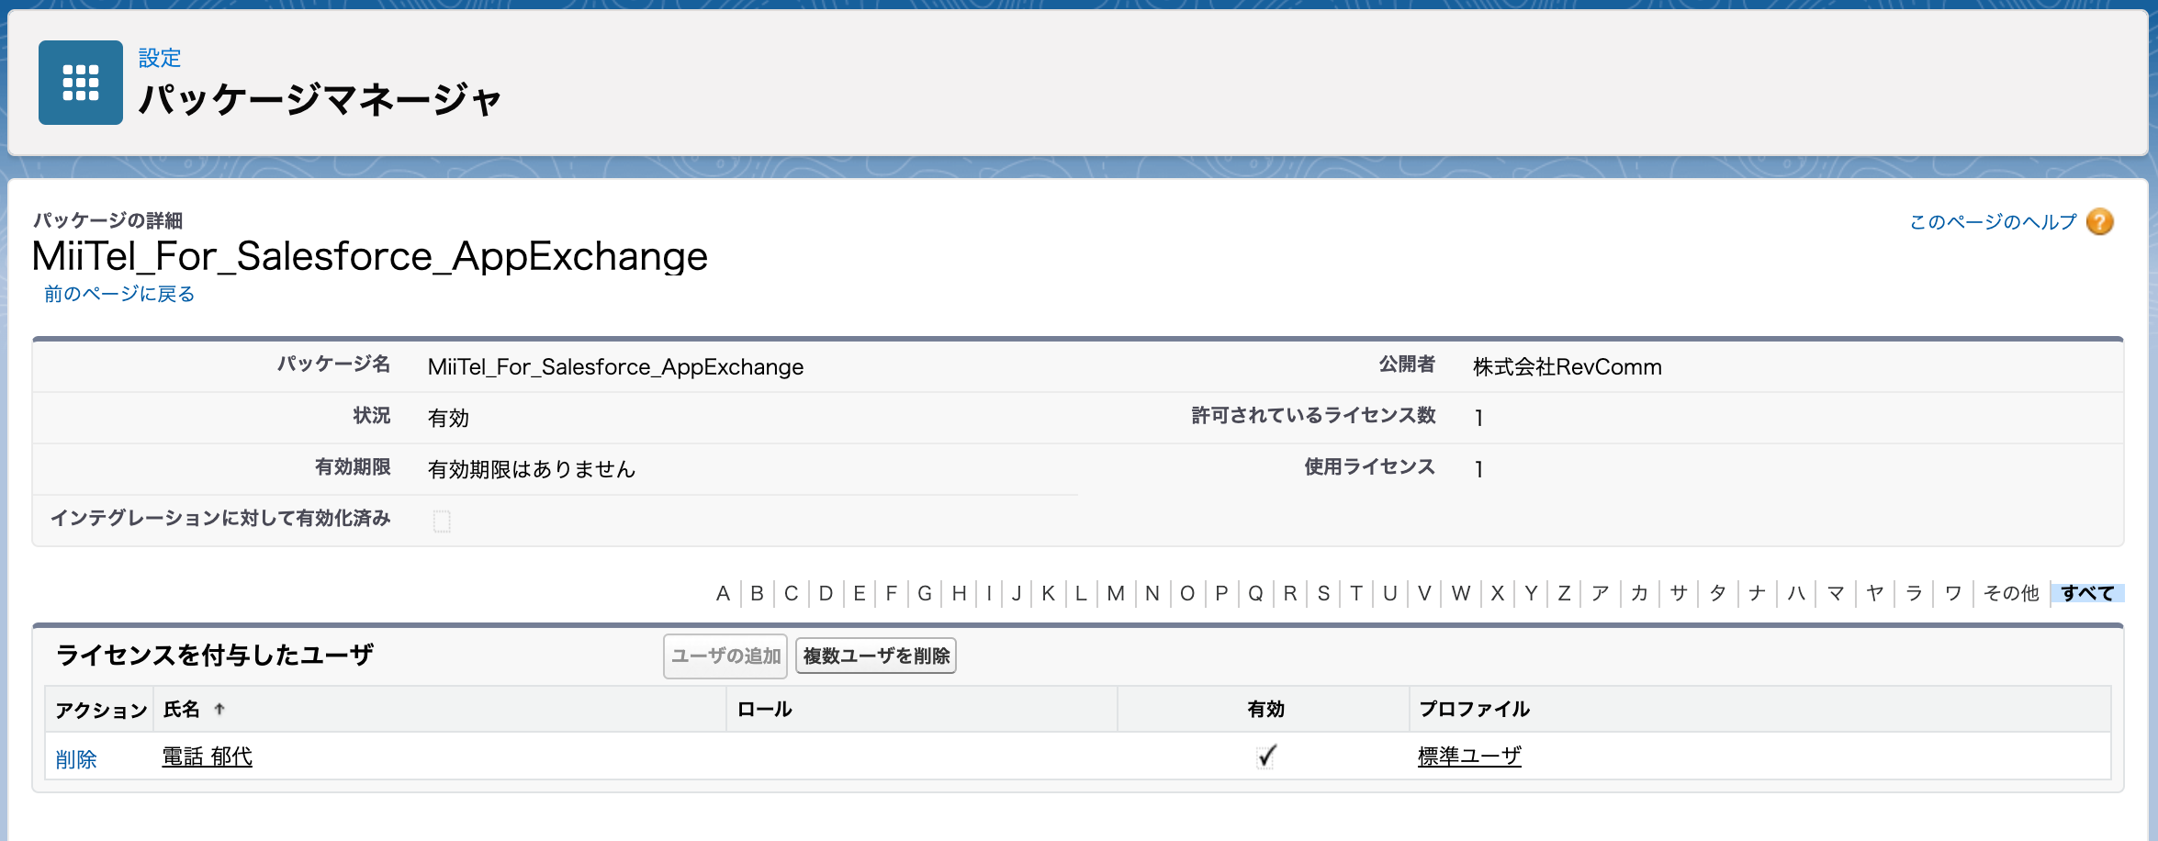Filter users by letter A
The image size is (2158, 841).
(x=724, y=593)
